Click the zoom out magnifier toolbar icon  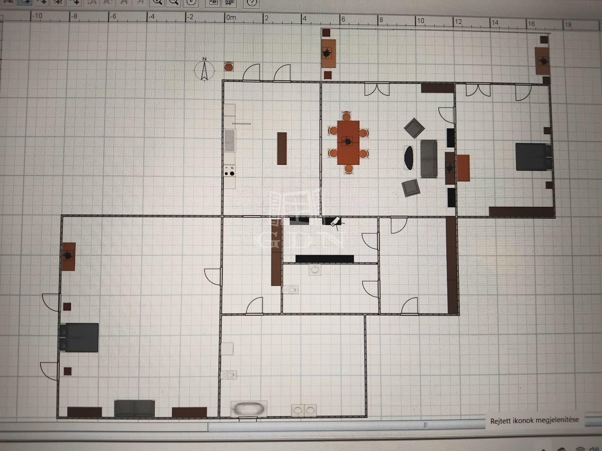pos(174,2)
